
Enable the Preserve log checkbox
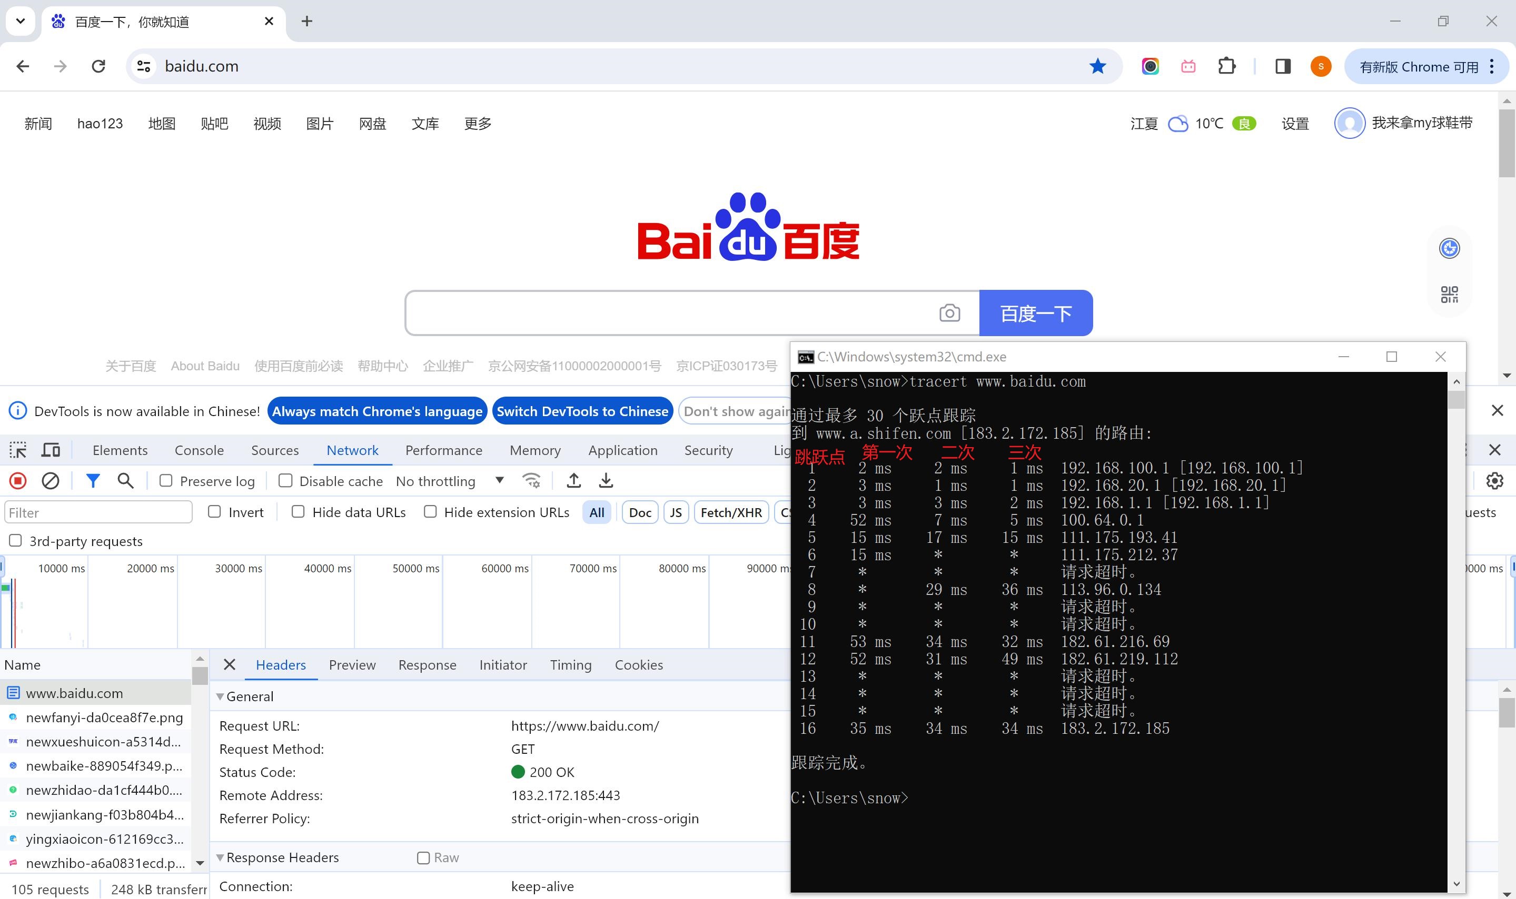[165, 481]
